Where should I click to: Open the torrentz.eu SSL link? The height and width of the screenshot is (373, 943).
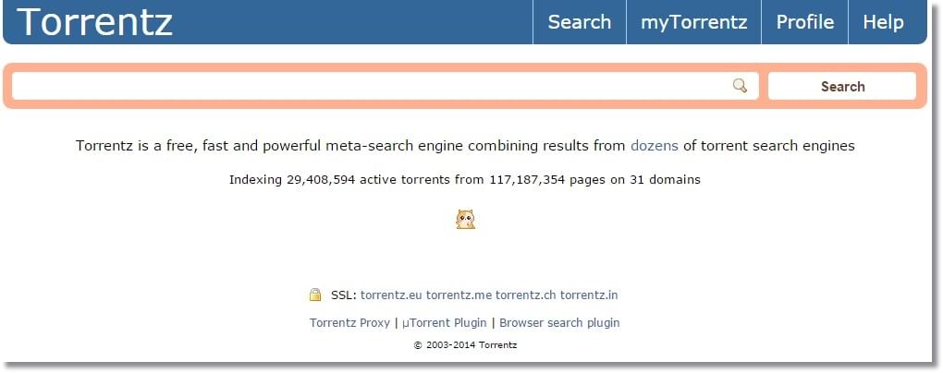point(391,295)
